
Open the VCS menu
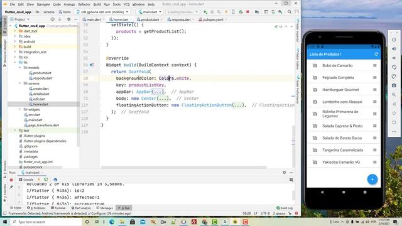coord(126,4)
